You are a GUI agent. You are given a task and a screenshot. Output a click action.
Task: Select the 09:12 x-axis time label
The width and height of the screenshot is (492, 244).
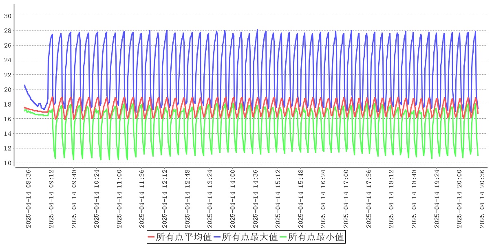coord(51,199)
